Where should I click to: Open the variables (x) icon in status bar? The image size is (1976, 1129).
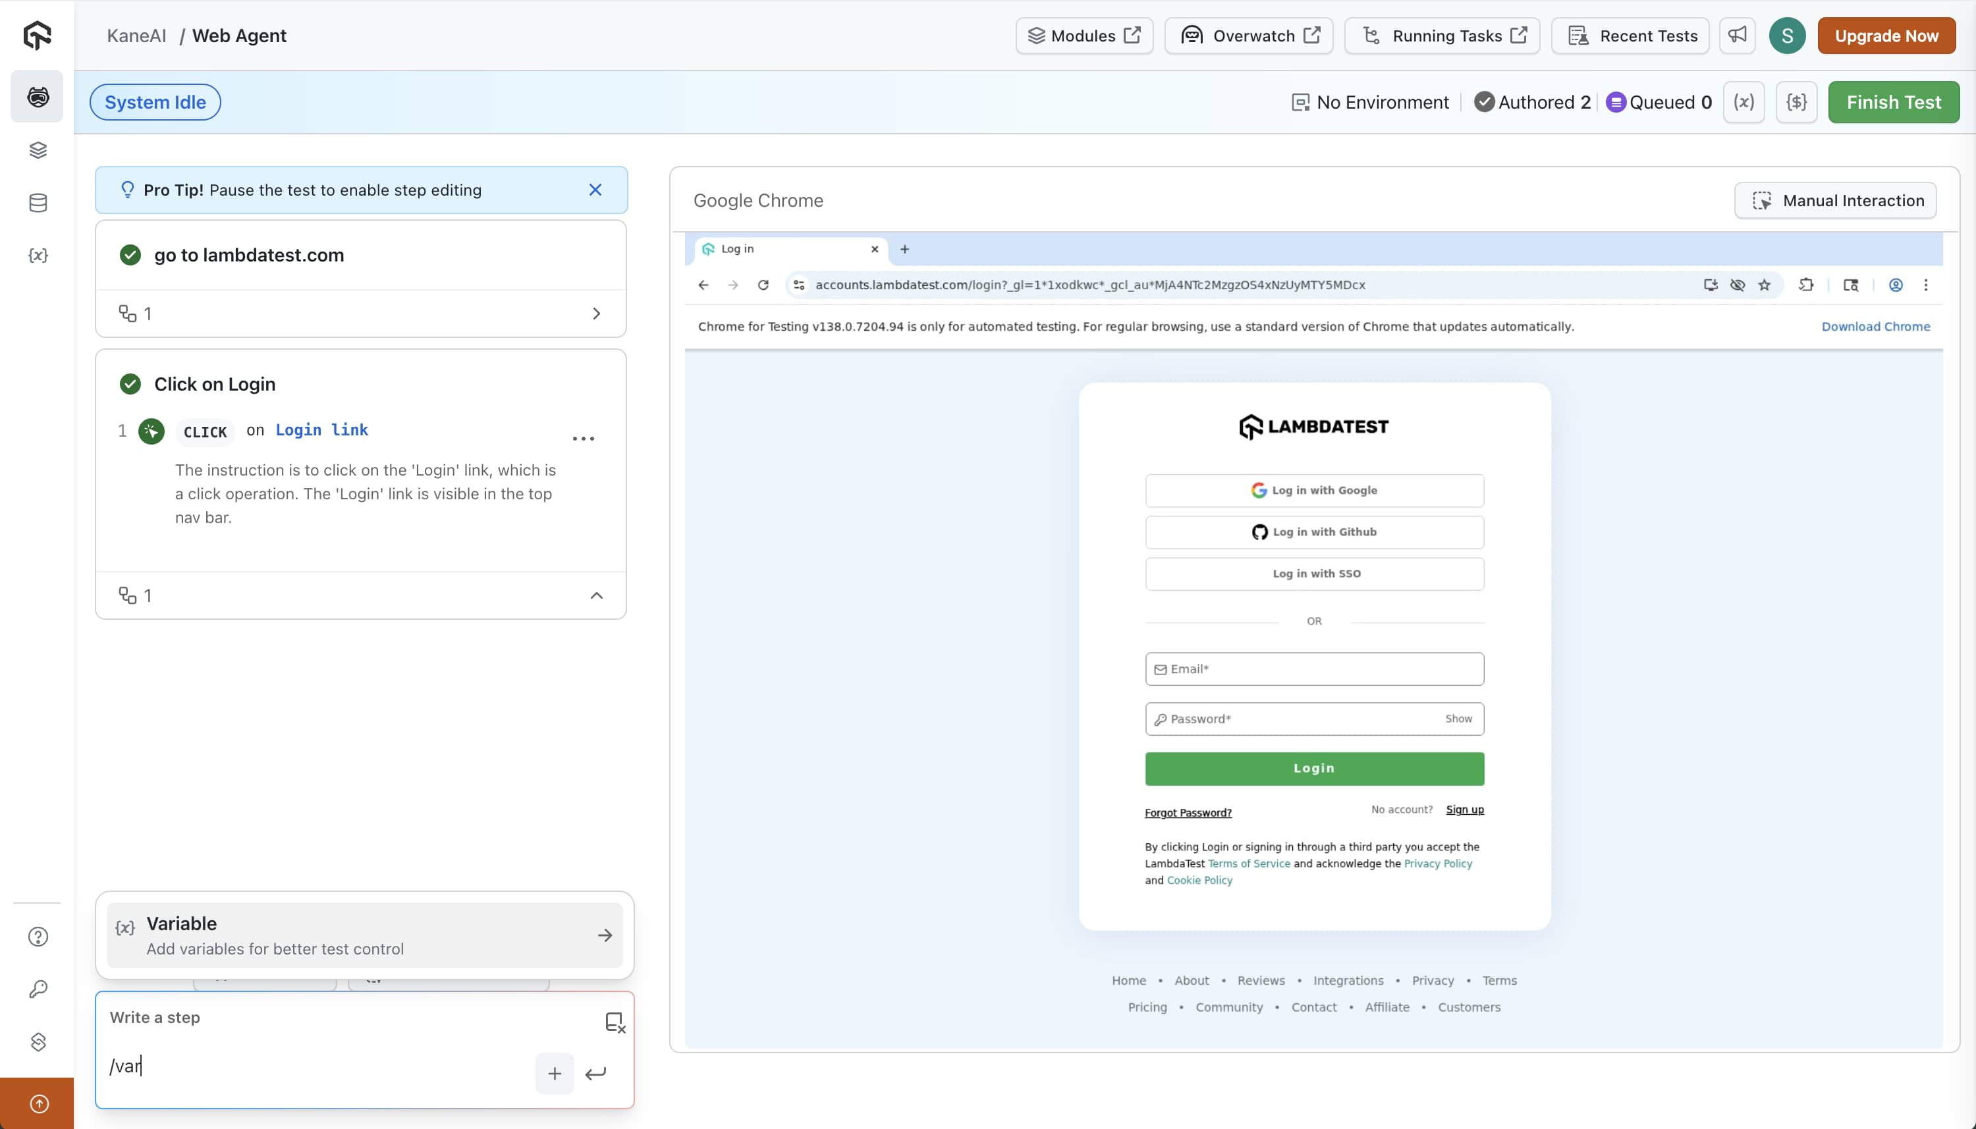coord(1743,102)
